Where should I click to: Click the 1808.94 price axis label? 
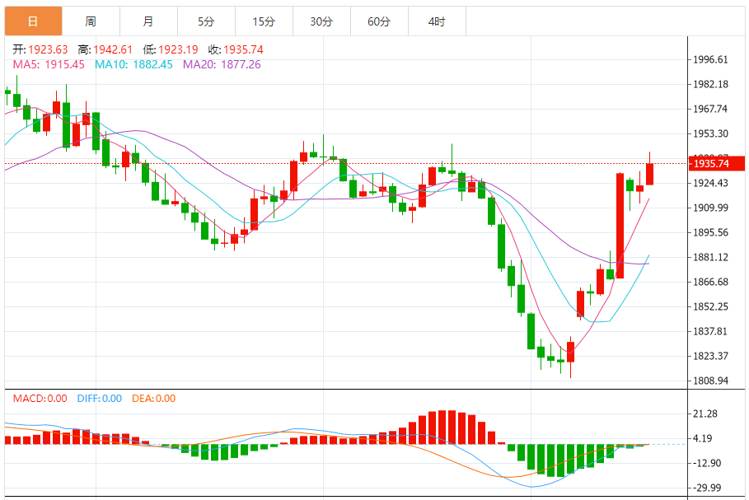(x=711, y=381)
